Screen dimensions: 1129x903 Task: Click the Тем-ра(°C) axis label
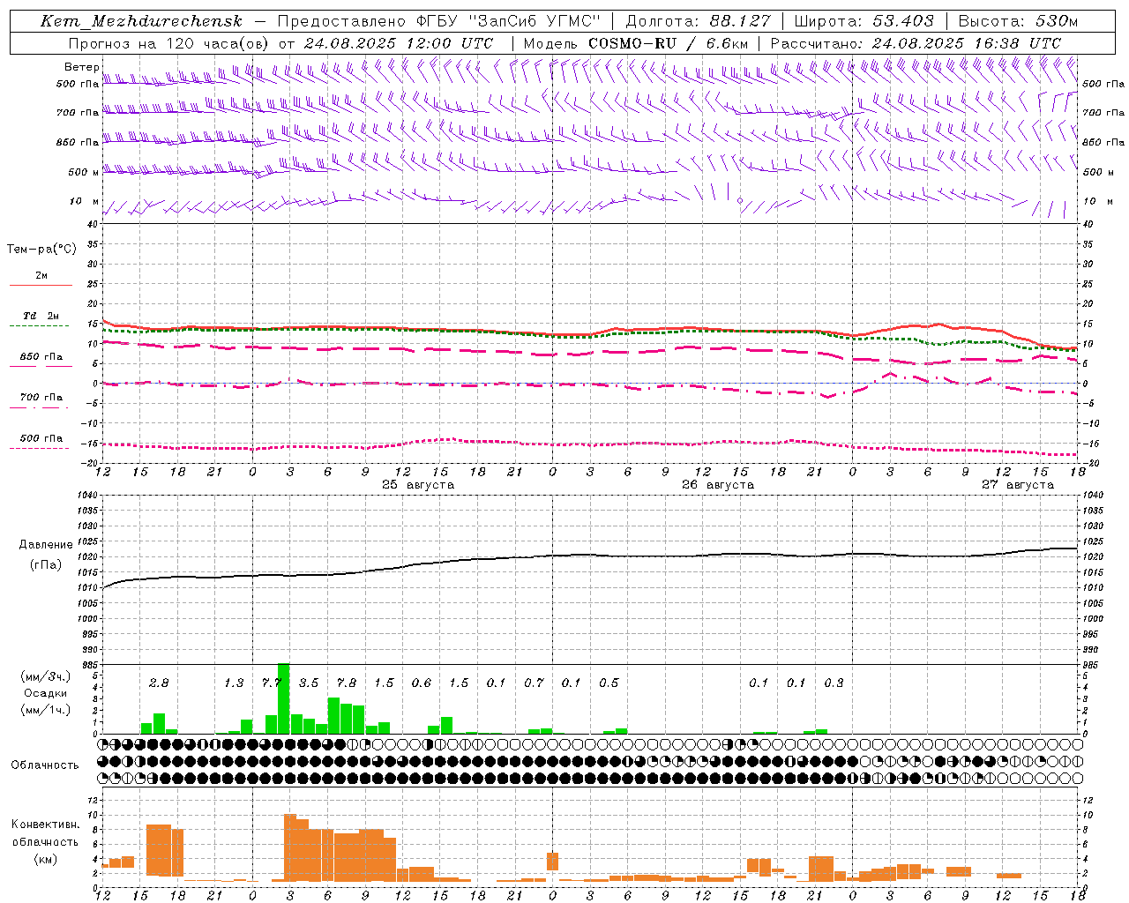click(41, 250)
